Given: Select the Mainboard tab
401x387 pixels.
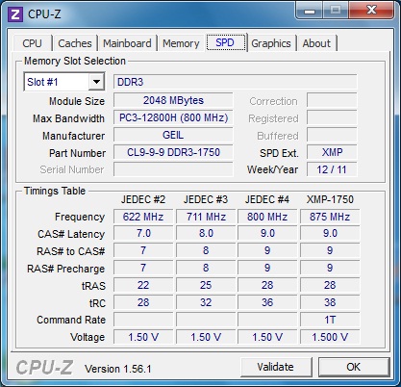Looking at the screenshot, I should (127, 43).
